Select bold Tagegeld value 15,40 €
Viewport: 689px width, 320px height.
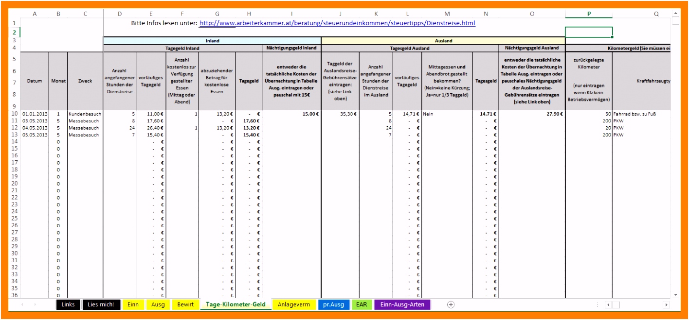click(x=249, y=135)
